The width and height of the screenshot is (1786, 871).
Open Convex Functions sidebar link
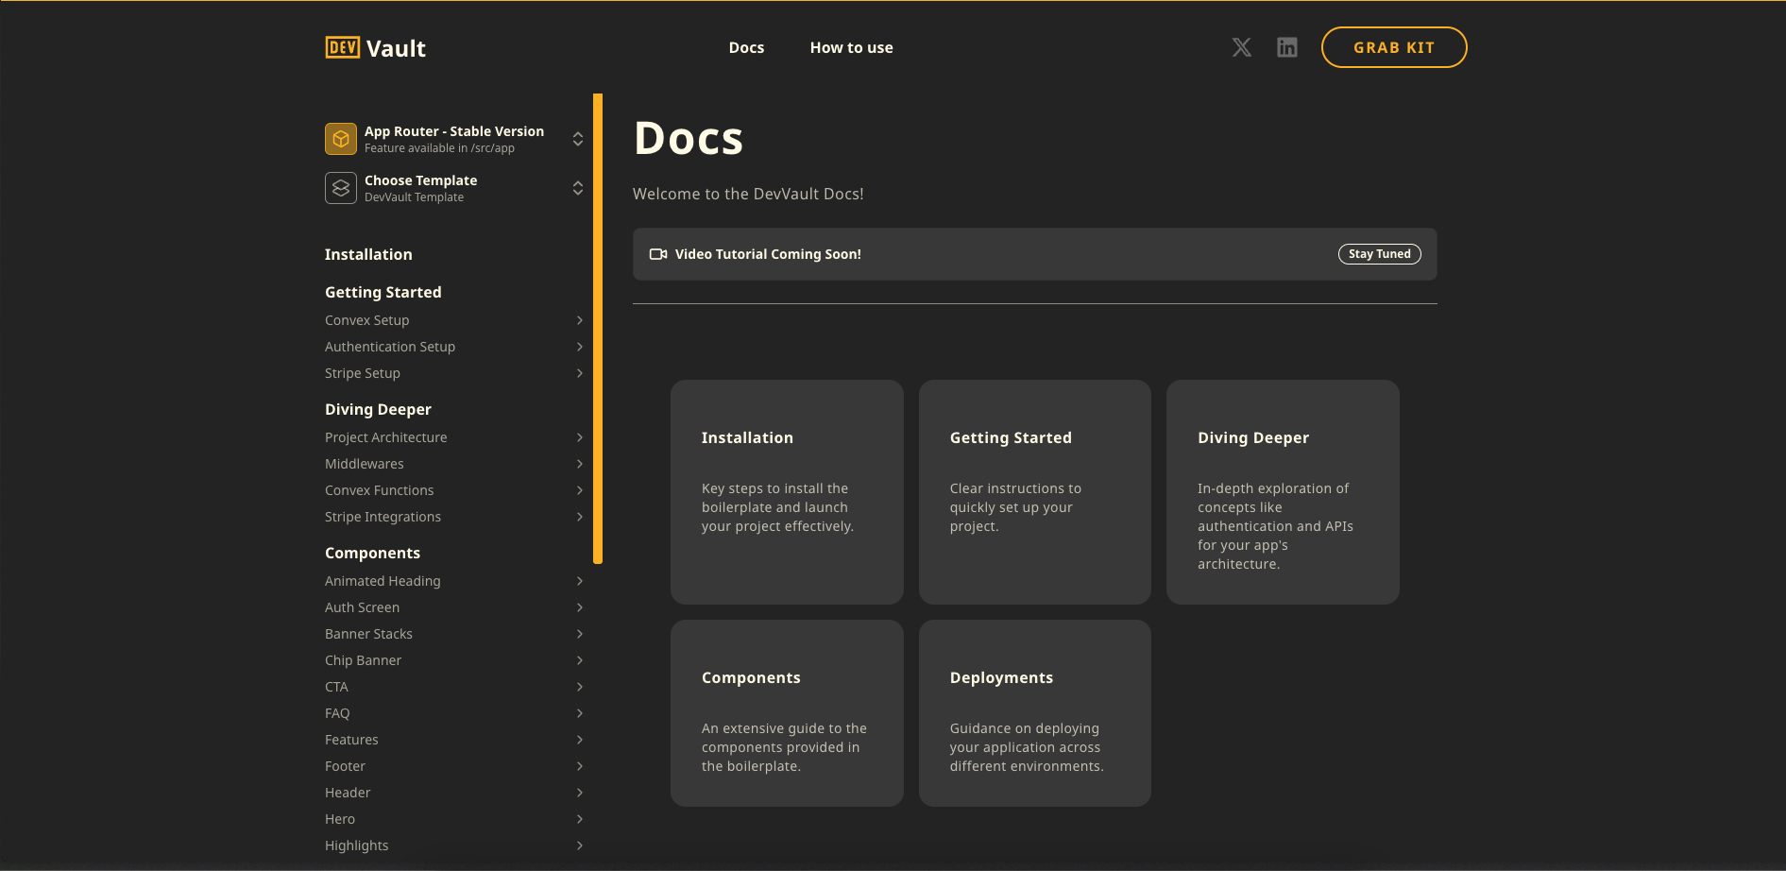(380, 490)
